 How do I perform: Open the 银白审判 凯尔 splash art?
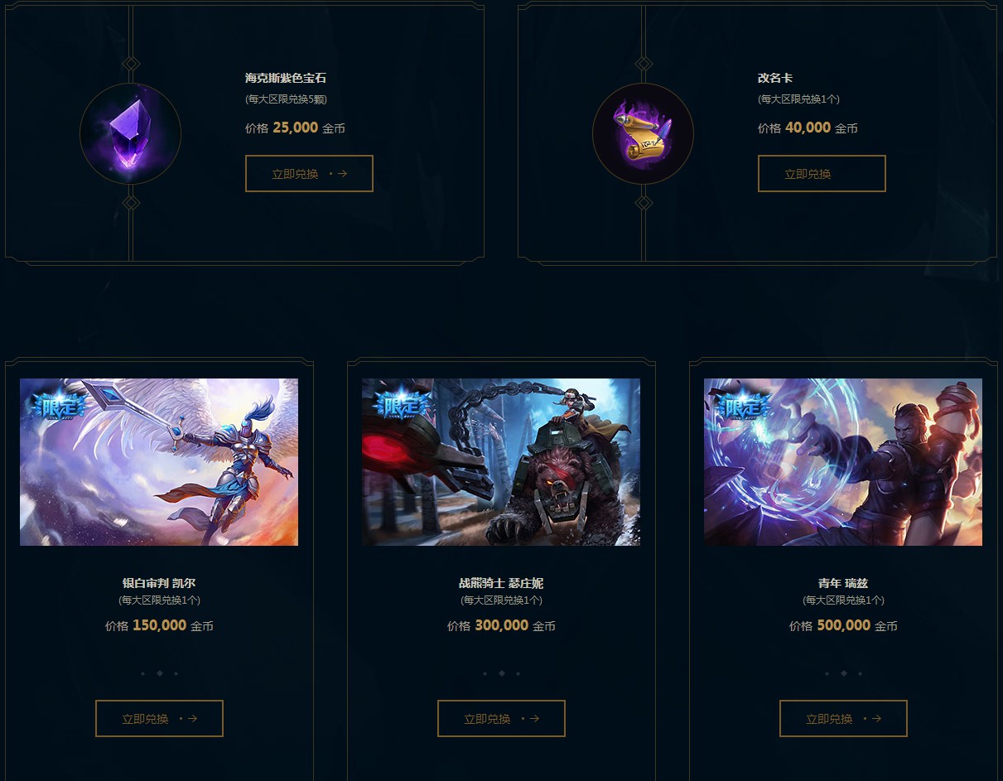pos(159,462)
